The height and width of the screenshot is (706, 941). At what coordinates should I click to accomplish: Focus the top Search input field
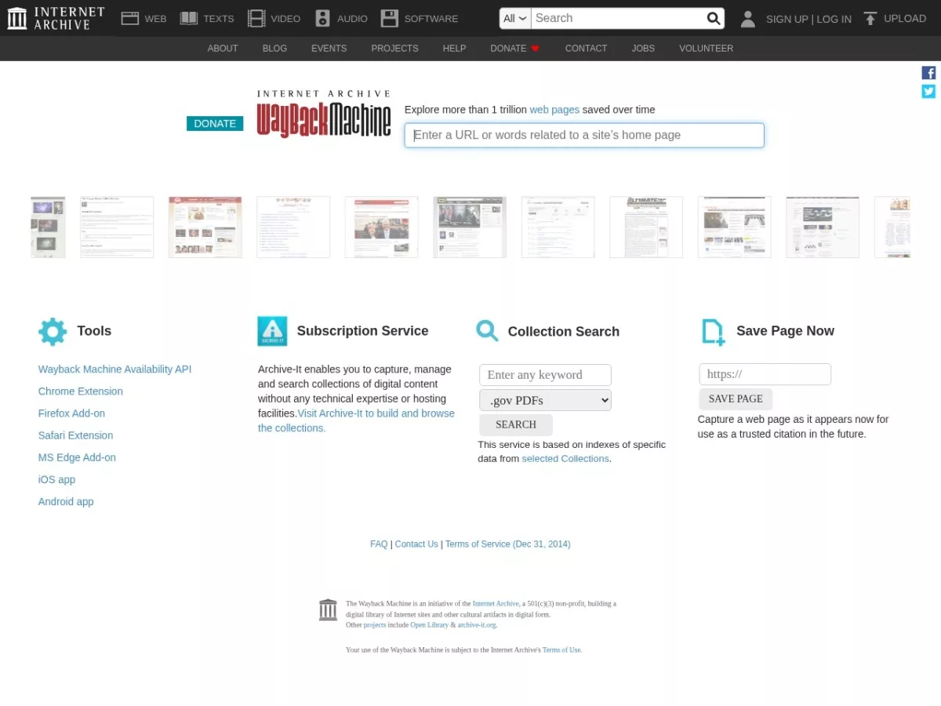[618, 18]
